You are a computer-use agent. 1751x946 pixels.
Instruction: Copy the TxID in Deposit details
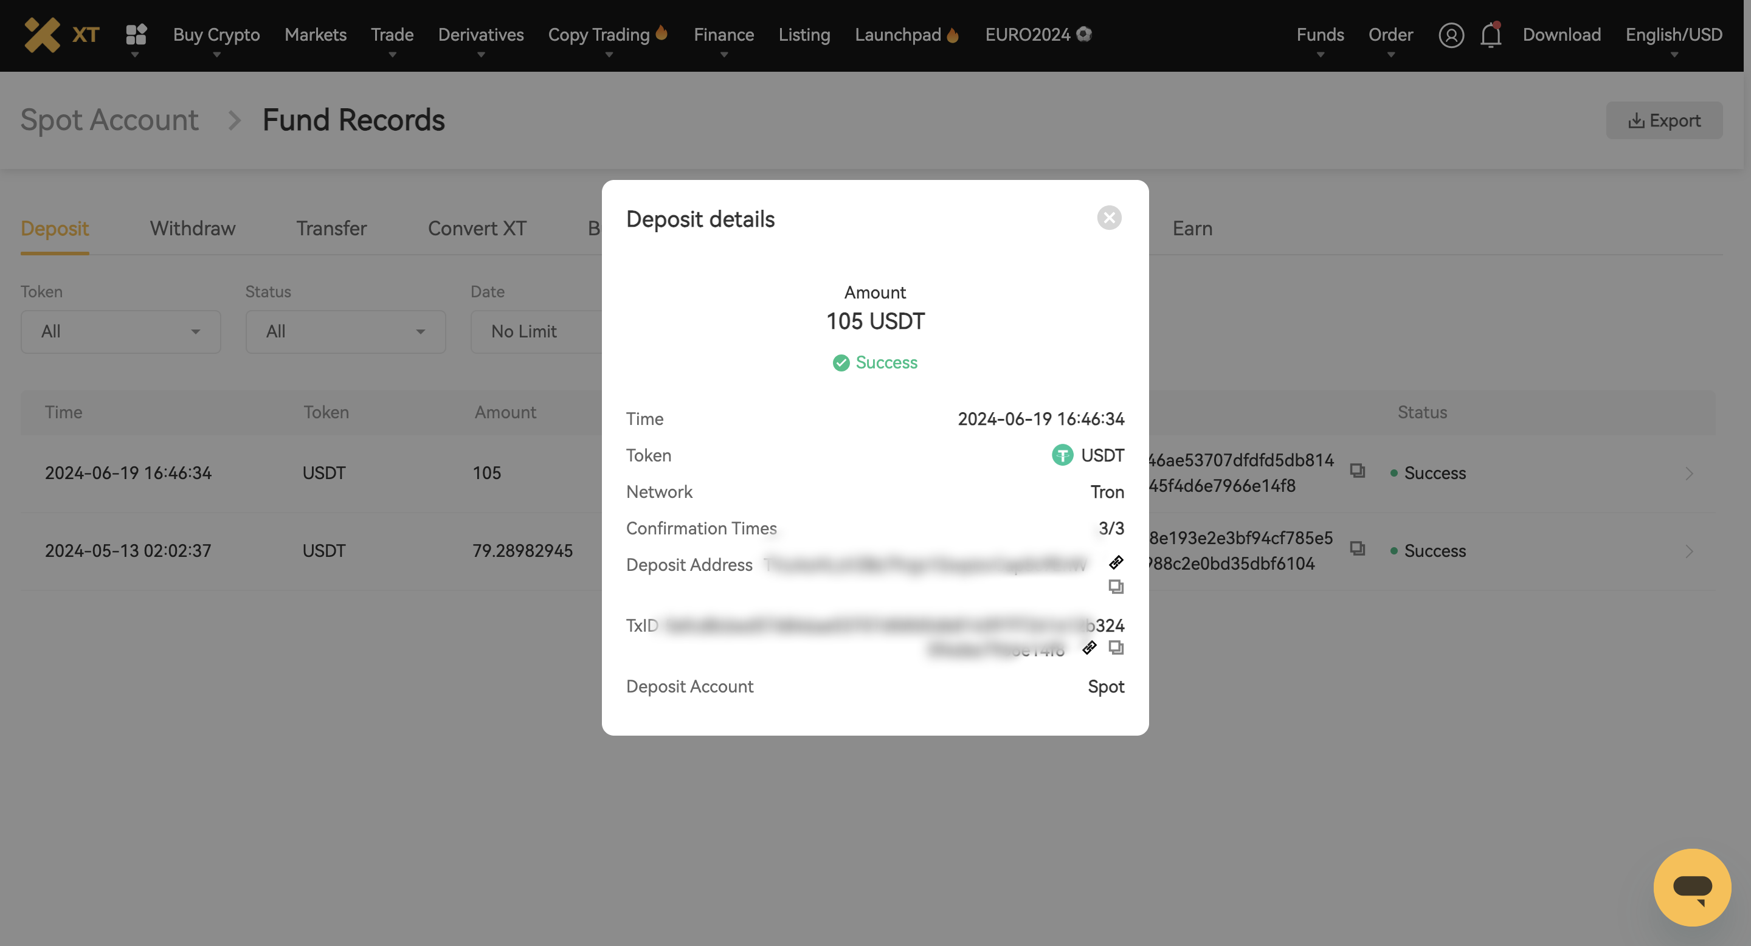click(x=1116, y=647)
